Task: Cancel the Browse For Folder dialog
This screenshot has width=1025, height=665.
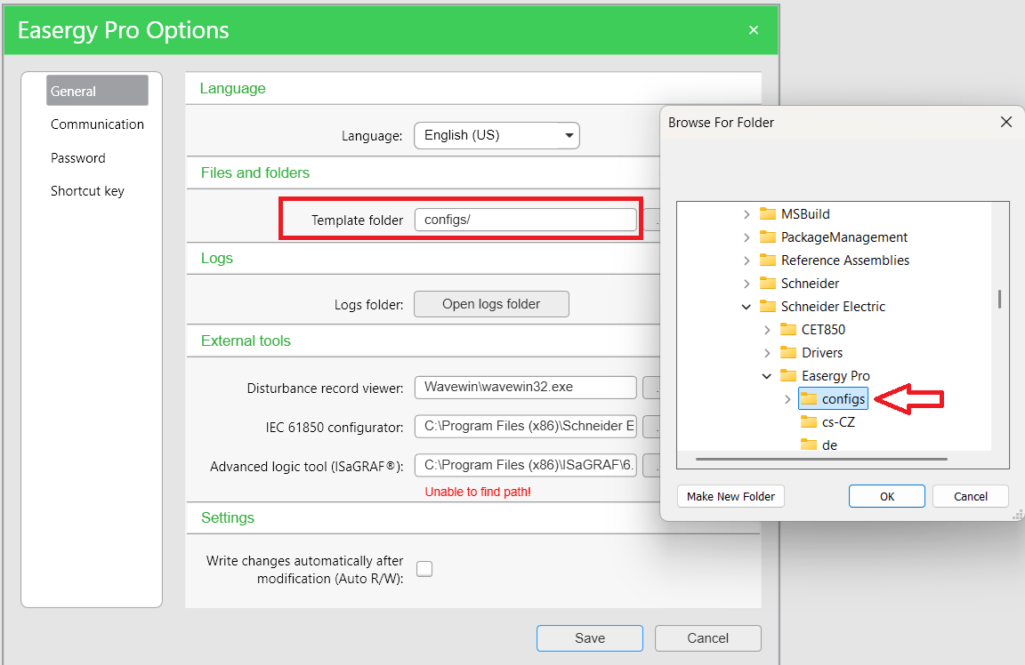Action: tap(971, 496)
